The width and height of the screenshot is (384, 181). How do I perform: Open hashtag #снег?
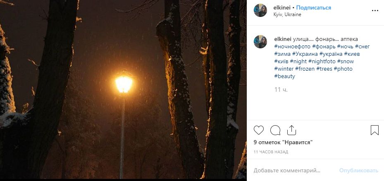pos(362,46)
